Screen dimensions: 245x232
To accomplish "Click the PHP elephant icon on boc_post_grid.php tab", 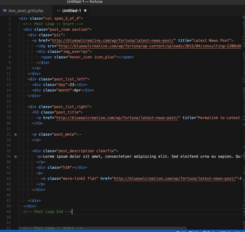I will (5, 11).
